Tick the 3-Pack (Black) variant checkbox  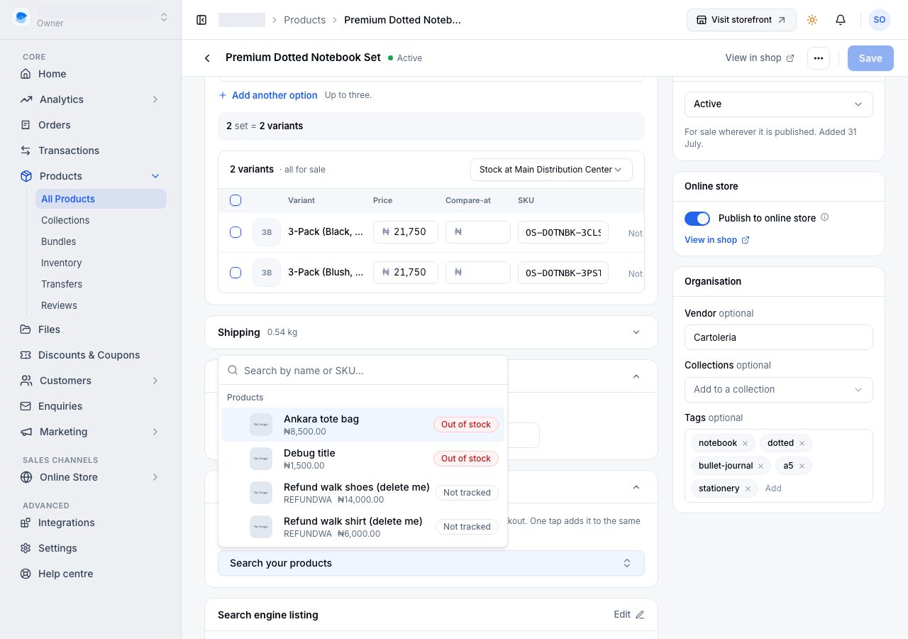(x=236, y=232)
